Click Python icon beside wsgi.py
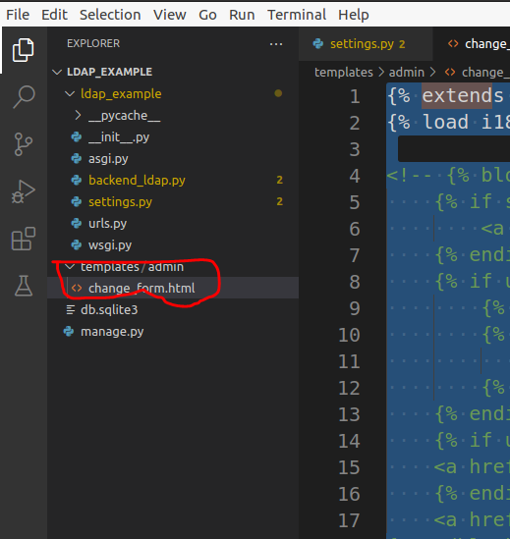510x539 pixels. (76, 245)
